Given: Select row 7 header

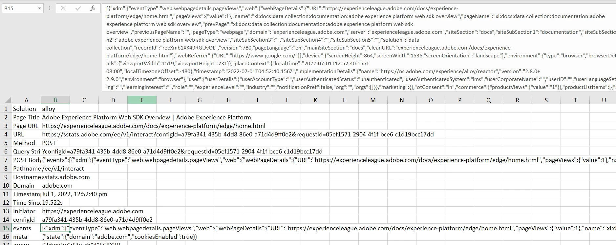Looking at the screenshot, I should 6,160.
